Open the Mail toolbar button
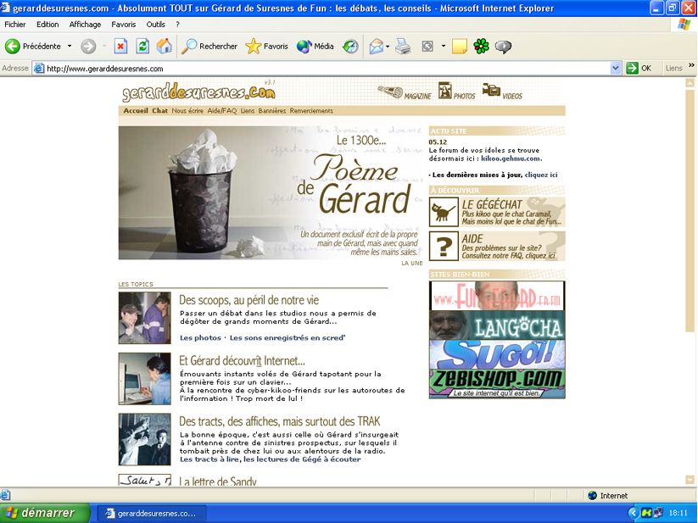The width and height of the screenshot is (698, 523). point(377,47)
